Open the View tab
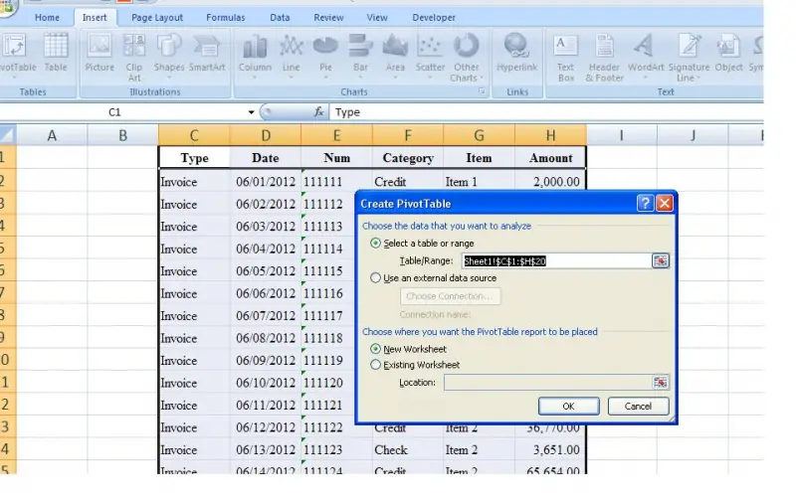 click(x=377, y=17)
